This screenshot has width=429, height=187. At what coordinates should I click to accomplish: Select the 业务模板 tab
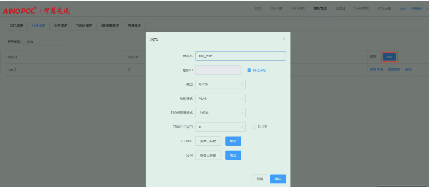[60, 26]
